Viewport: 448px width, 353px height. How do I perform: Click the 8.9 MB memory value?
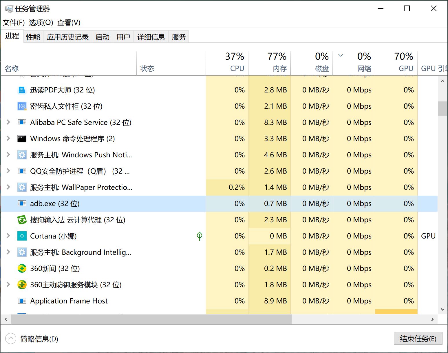coord(275,301)
